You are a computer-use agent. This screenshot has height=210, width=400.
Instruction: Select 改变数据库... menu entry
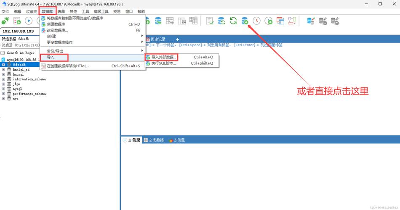tap(93, 30)
